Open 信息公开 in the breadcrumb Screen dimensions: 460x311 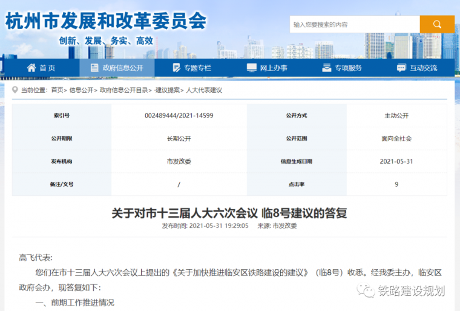[x=81, y=90]
